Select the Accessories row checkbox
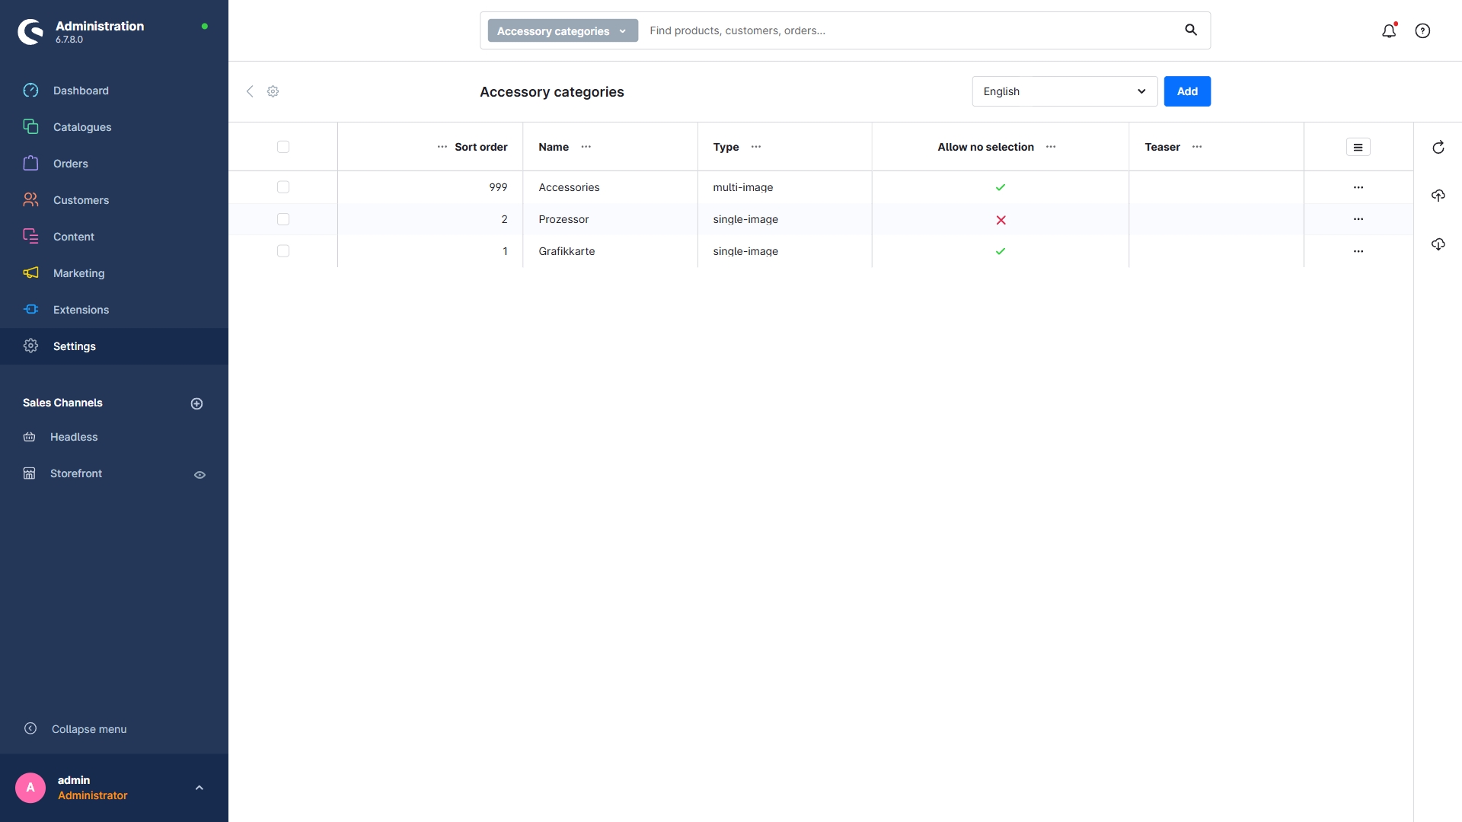The image size is (1462, 822). click(283, 187)
